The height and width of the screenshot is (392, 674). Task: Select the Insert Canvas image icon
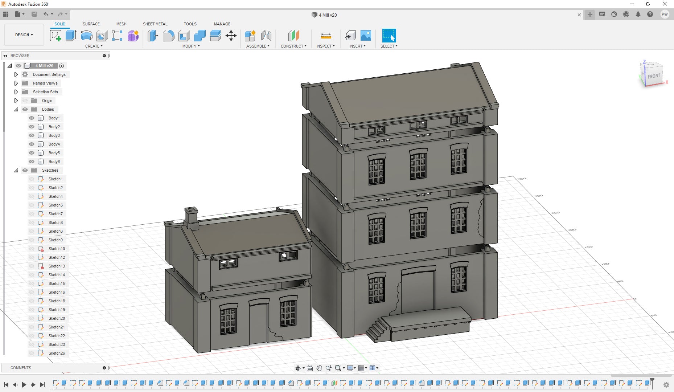pos(366,36)
